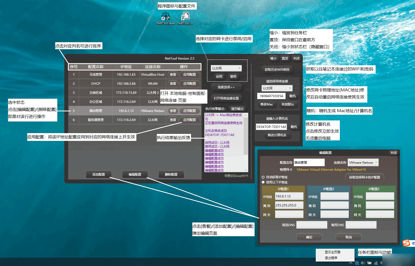Viewport: 415px width, 266px height.
Task: Click the computer name field DESKTOP-7DD11AE
Action: (x=271, y=127)
